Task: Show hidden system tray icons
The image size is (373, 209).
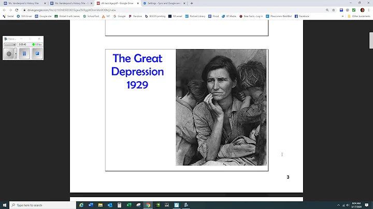Action: point(338,205)
